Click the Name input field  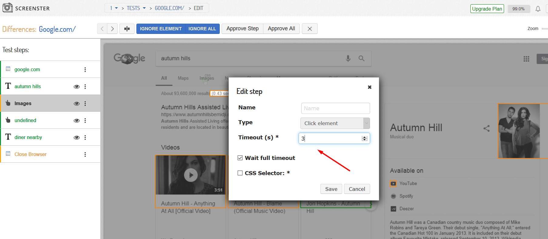[336, 108]
